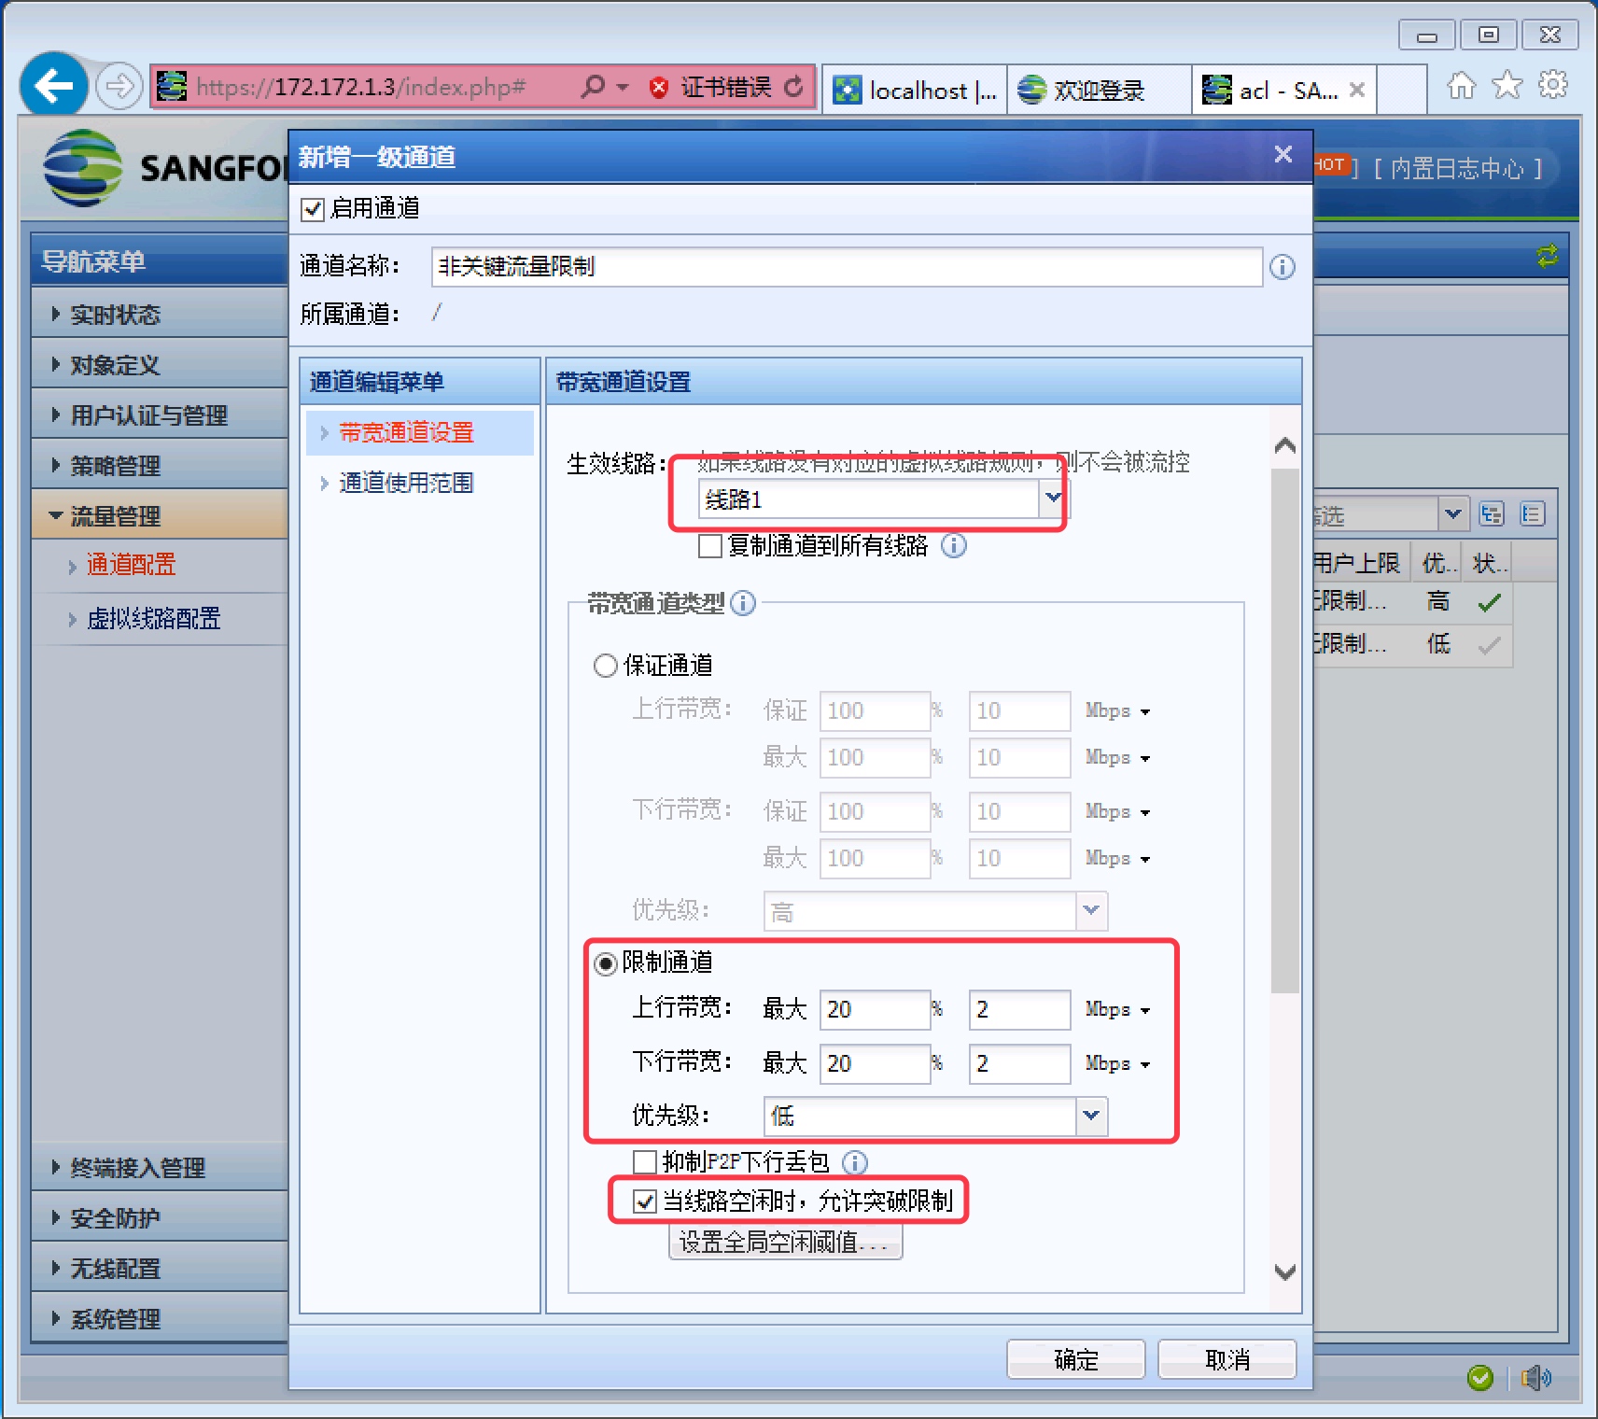1598x1419 pixels.
Task: Toggle 当线路空闲时，允许突破限制 checkbox
Action: point(645,1201)
